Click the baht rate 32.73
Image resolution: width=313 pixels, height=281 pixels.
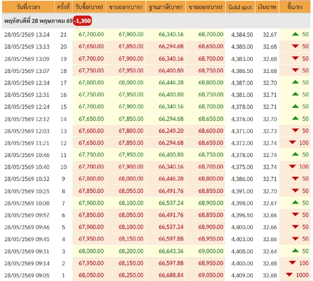[x=270, y=131]
